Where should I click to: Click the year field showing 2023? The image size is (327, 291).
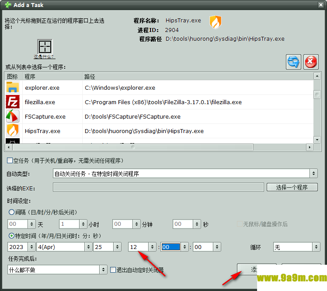pos(18,247)
